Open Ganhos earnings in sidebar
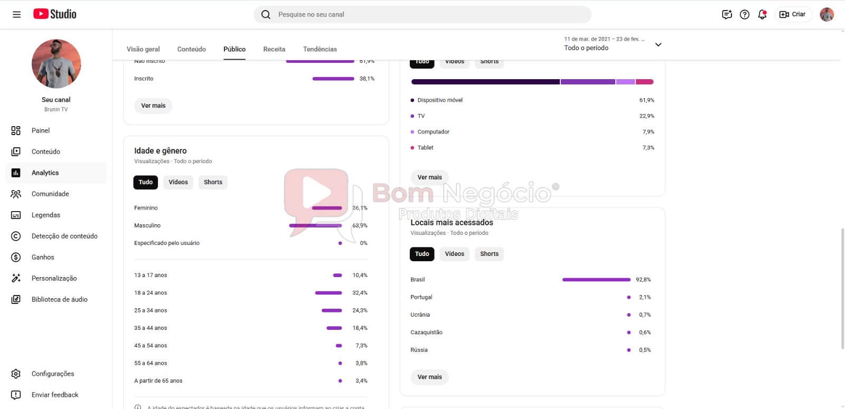845x409 pixels. tap(43, 257)
